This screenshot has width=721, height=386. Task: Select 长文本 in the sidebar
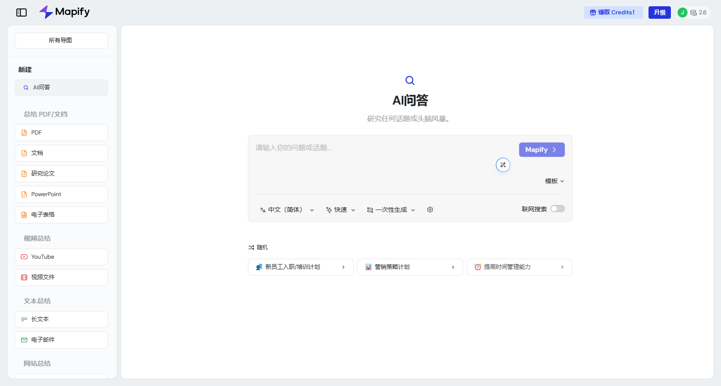pos(61,319)
